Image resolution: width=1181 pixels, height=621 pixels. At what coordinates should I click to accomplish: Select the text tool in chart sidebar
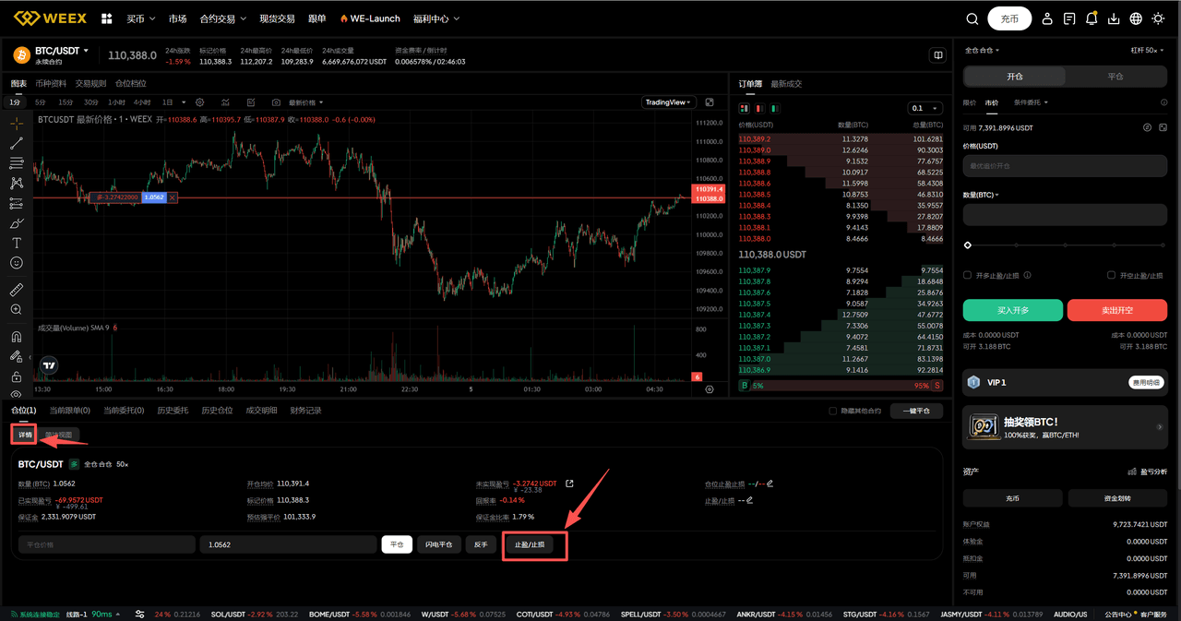pos(16,243)
